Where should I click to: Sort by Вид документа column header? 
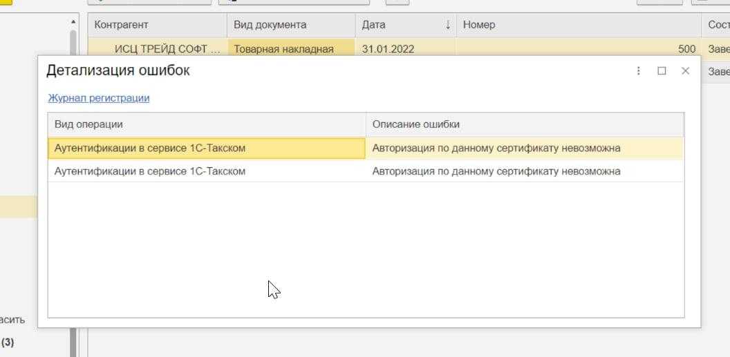(x=292, y=25)
